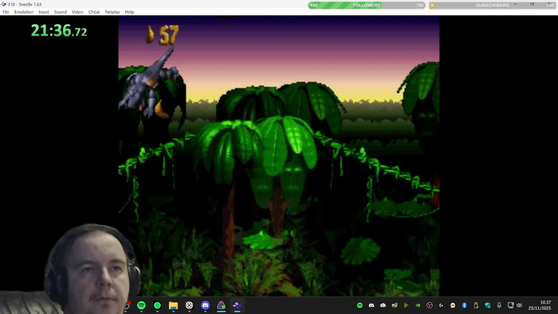The image size is (558, 314).
Task: Click the green Followers goal bar
Action: pyautogui.click(x=367, y=5)
